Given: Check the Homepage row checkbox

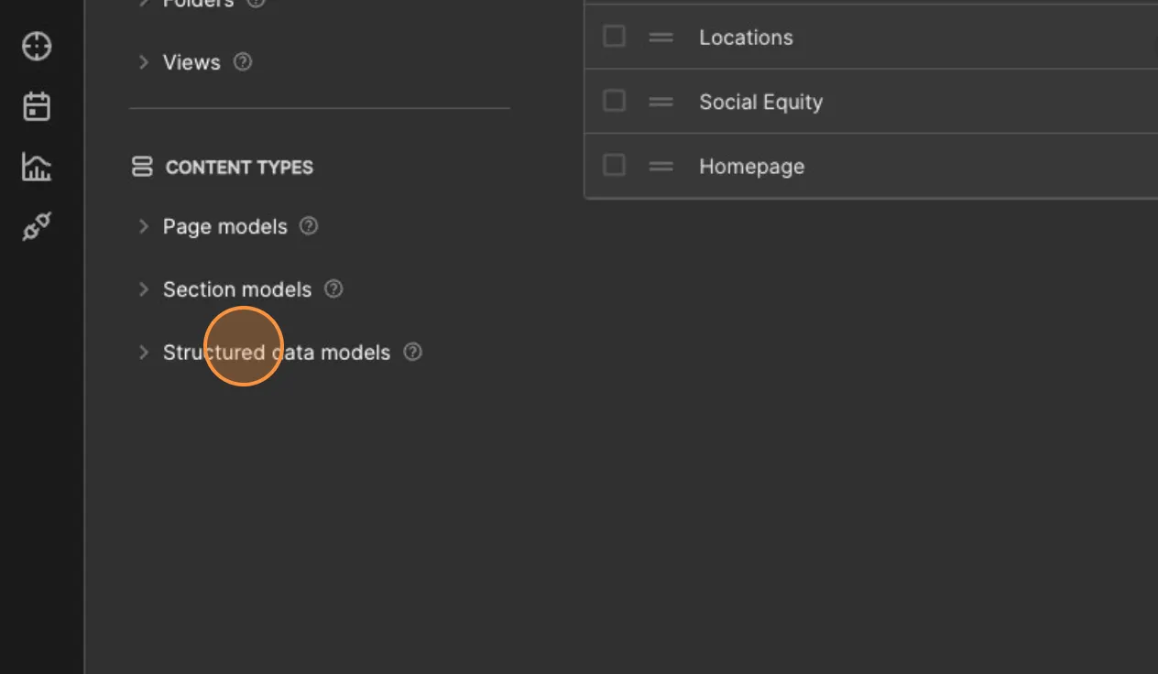Looking at the screenshot, I should 614,165.
